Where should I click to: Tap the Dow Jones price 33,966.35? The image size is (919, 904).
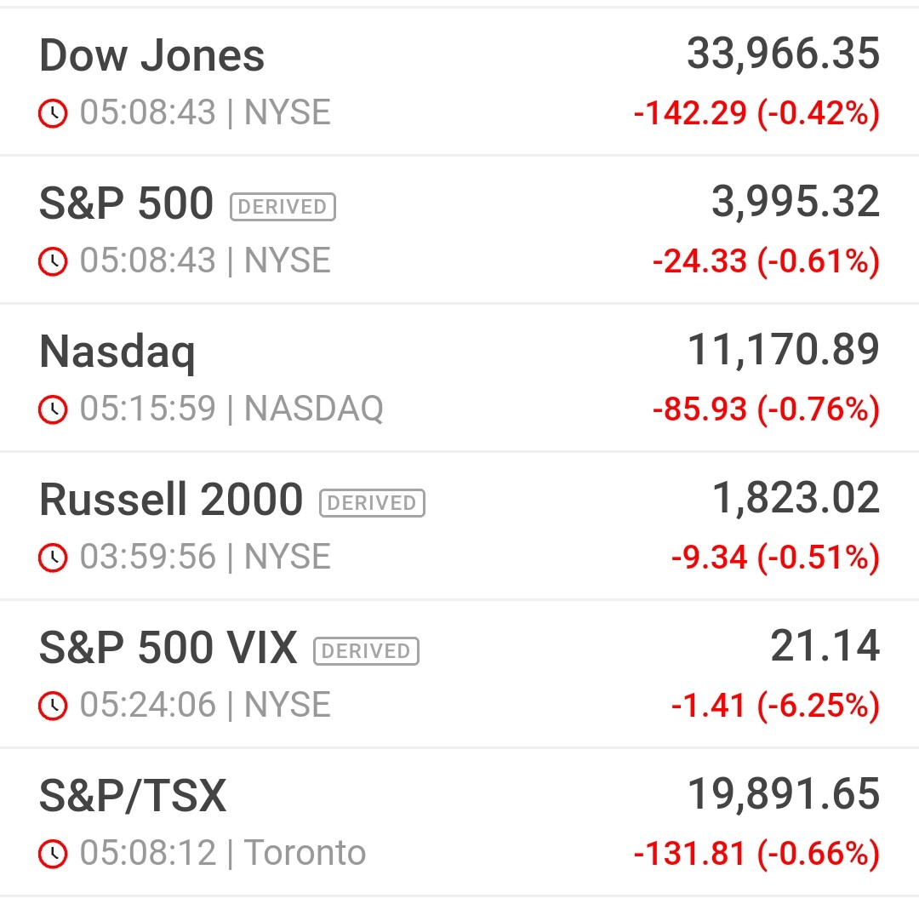[x=783, y=54]
